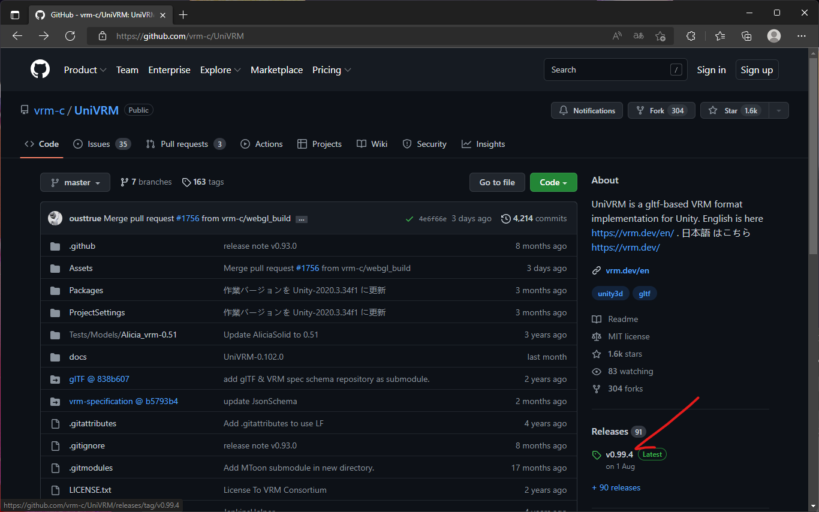
Task: Open the + 90 releases link
Action: (x=616, y=487)
